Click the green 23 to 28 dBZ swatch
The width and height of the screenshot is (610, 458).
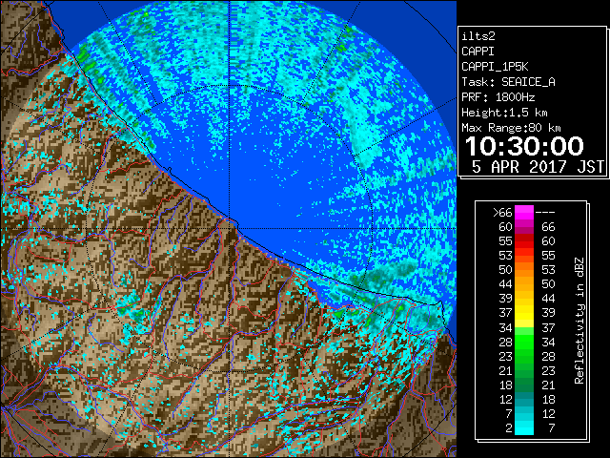[x=524, y=356]
